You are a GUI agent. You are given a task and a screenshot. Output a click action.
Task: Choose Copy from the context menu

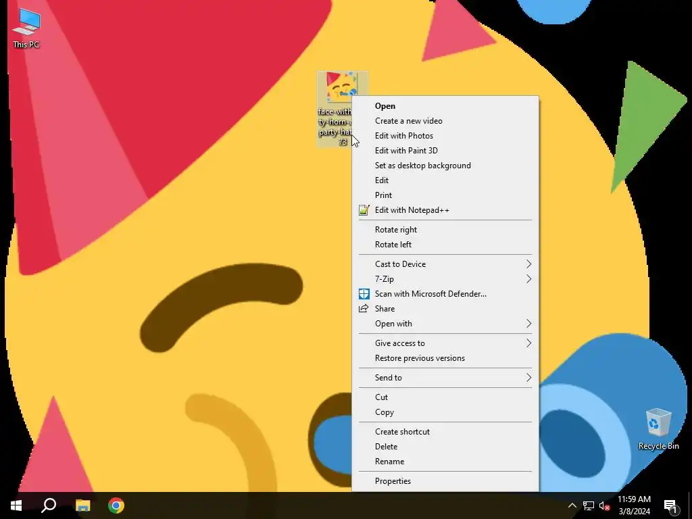click(445, 412)
